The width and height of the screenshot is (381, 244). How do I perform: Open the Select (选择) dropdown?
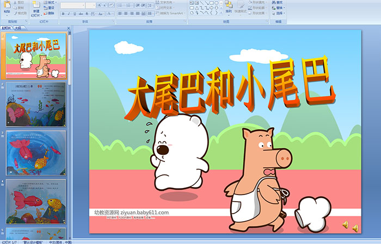pos(278,13)
